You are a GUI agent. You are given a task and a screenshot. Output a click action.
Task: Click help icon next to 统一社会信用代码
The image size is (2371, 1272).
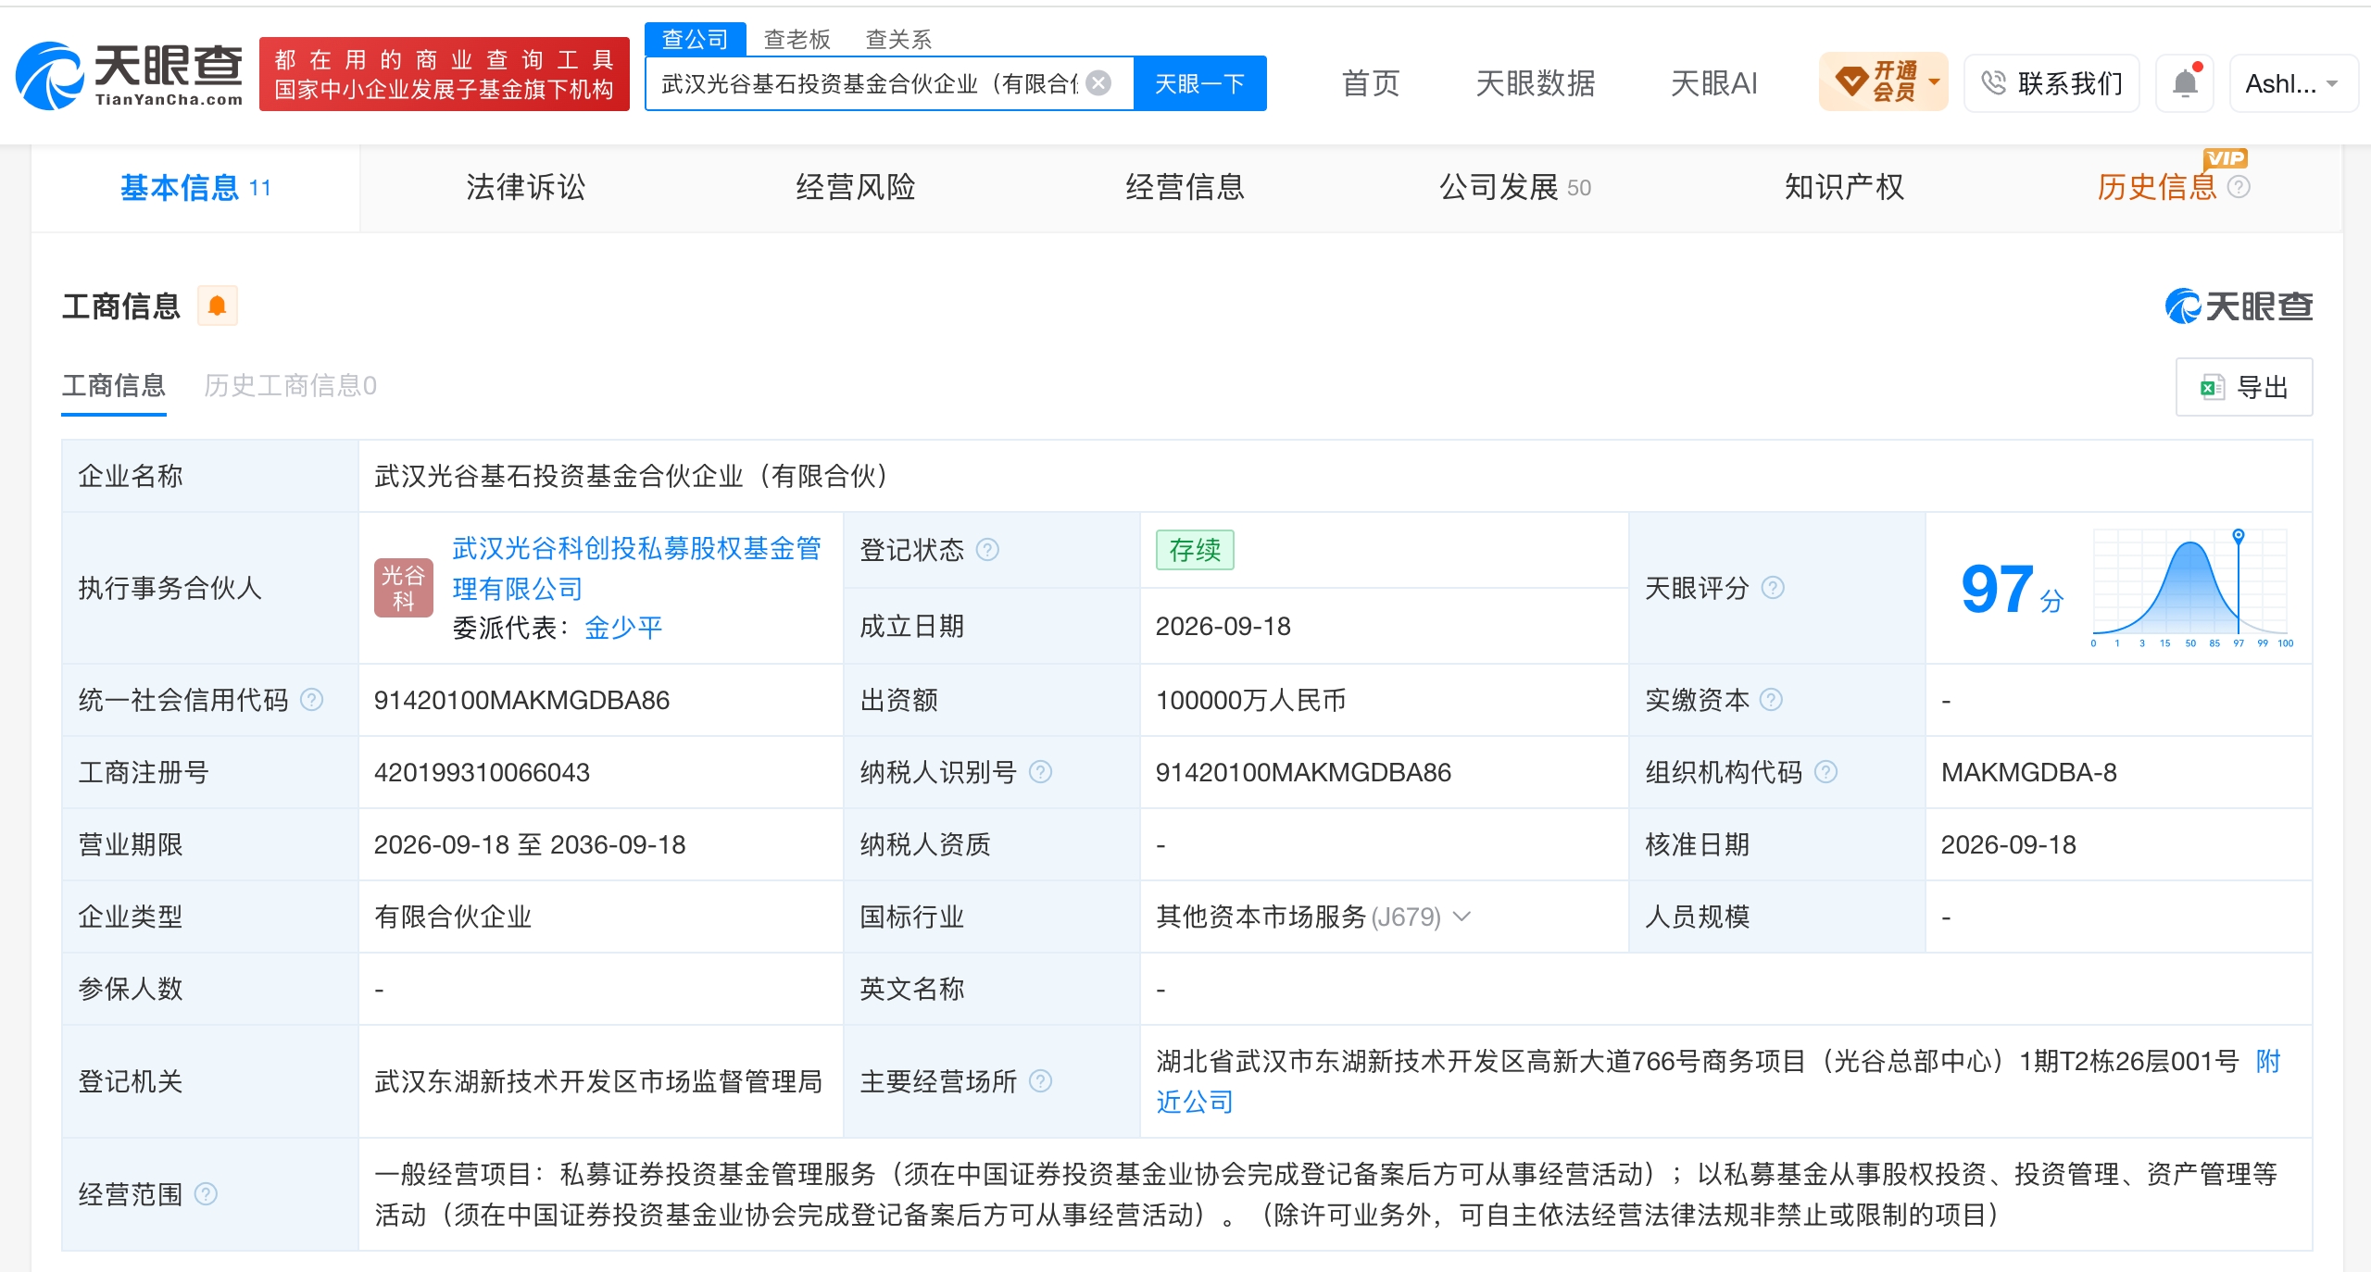[x=312, y=700]
